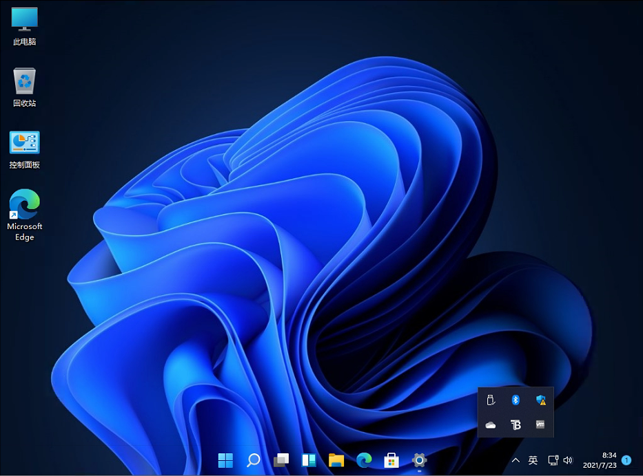This screenshot has height=476, width=643.
Task: Switch input language via 英 indicator
Action: pos(533,461)
